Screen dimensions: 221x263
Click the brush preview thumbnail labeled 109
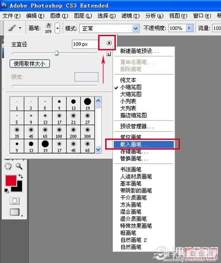[x=49, y=28]
